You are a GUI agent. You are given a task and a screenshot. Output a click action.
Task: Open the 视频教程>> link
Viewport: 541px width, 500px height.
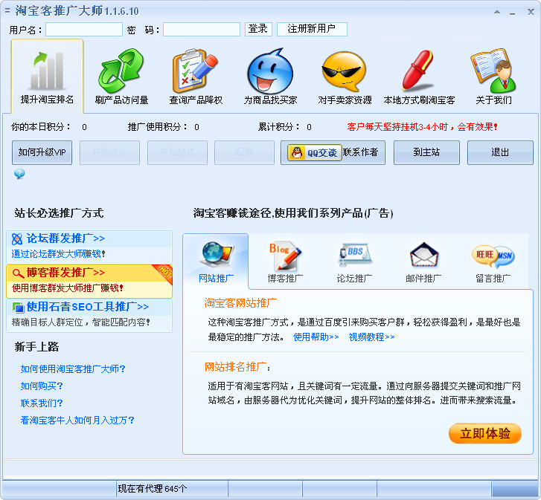pos(371,337)
